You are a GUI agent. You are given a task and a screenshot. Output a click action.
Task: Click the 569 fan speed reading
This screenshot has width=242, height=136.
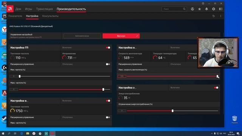[126, 58]
